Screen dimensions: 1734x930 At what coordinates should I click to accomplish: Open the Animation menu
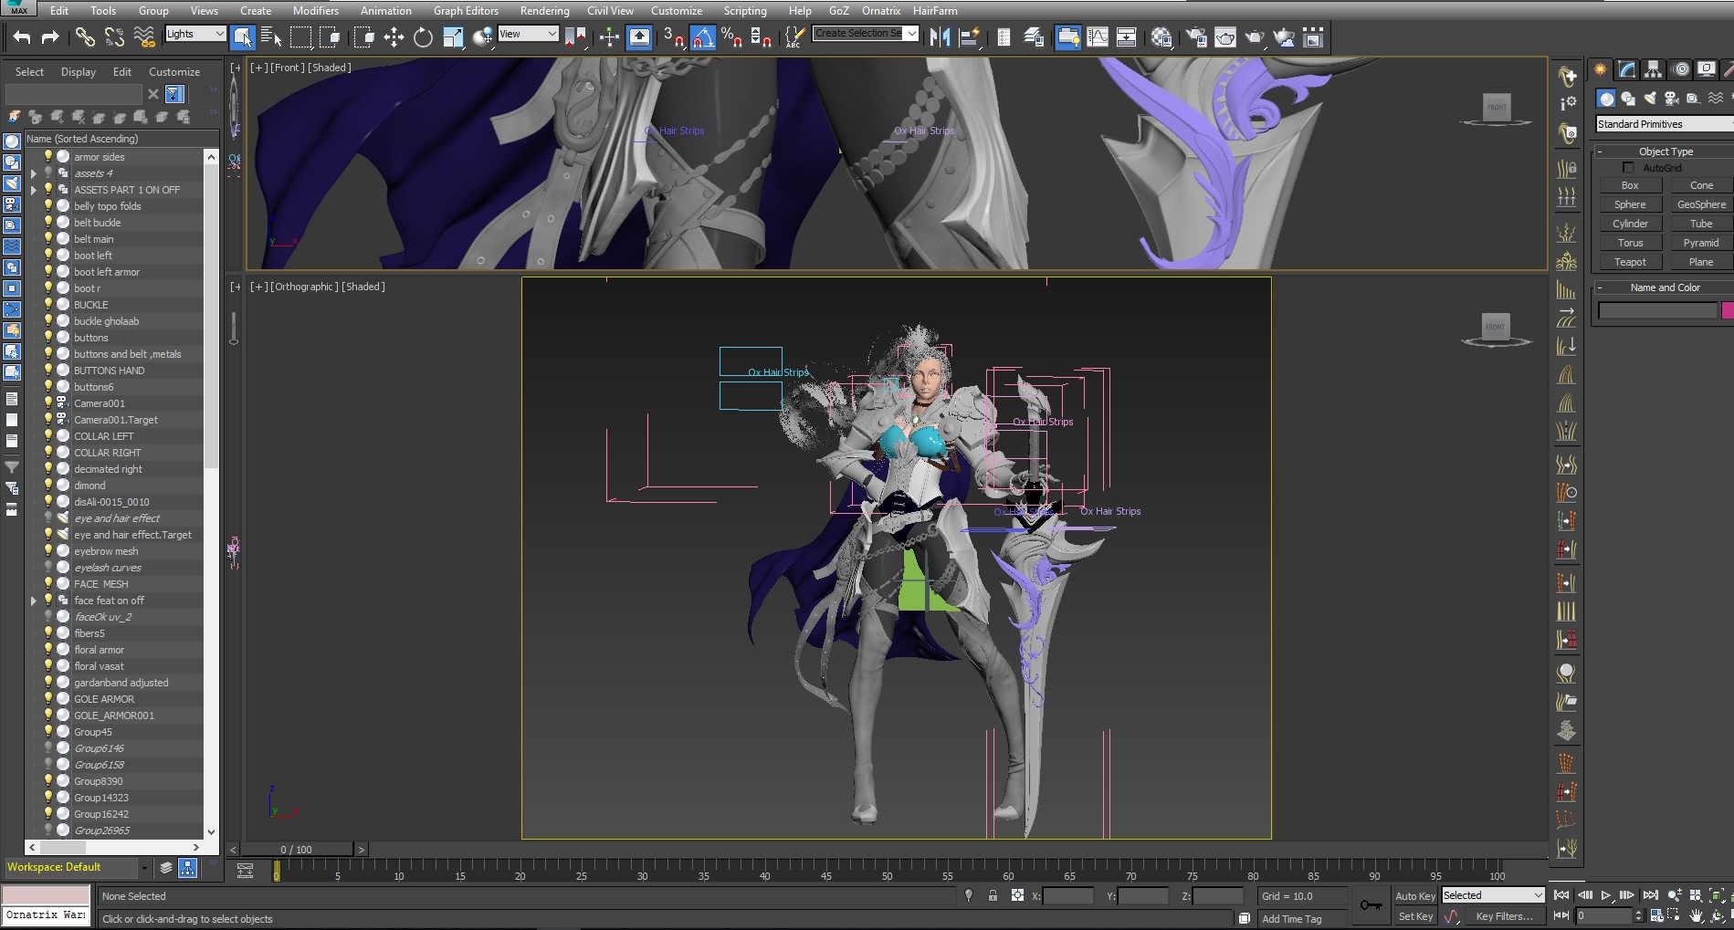[385, 10]
